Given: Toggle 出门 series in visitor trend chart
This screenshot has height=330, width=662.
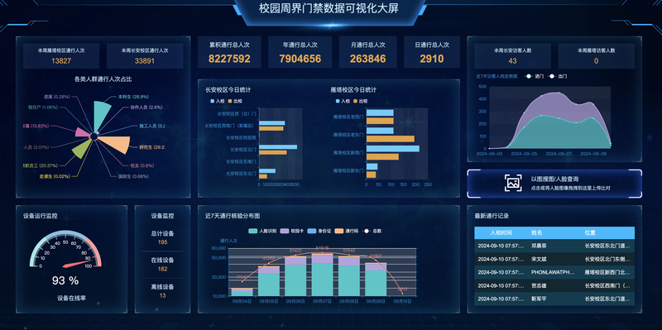Looking at the screenshot, I should pos(557,76).
